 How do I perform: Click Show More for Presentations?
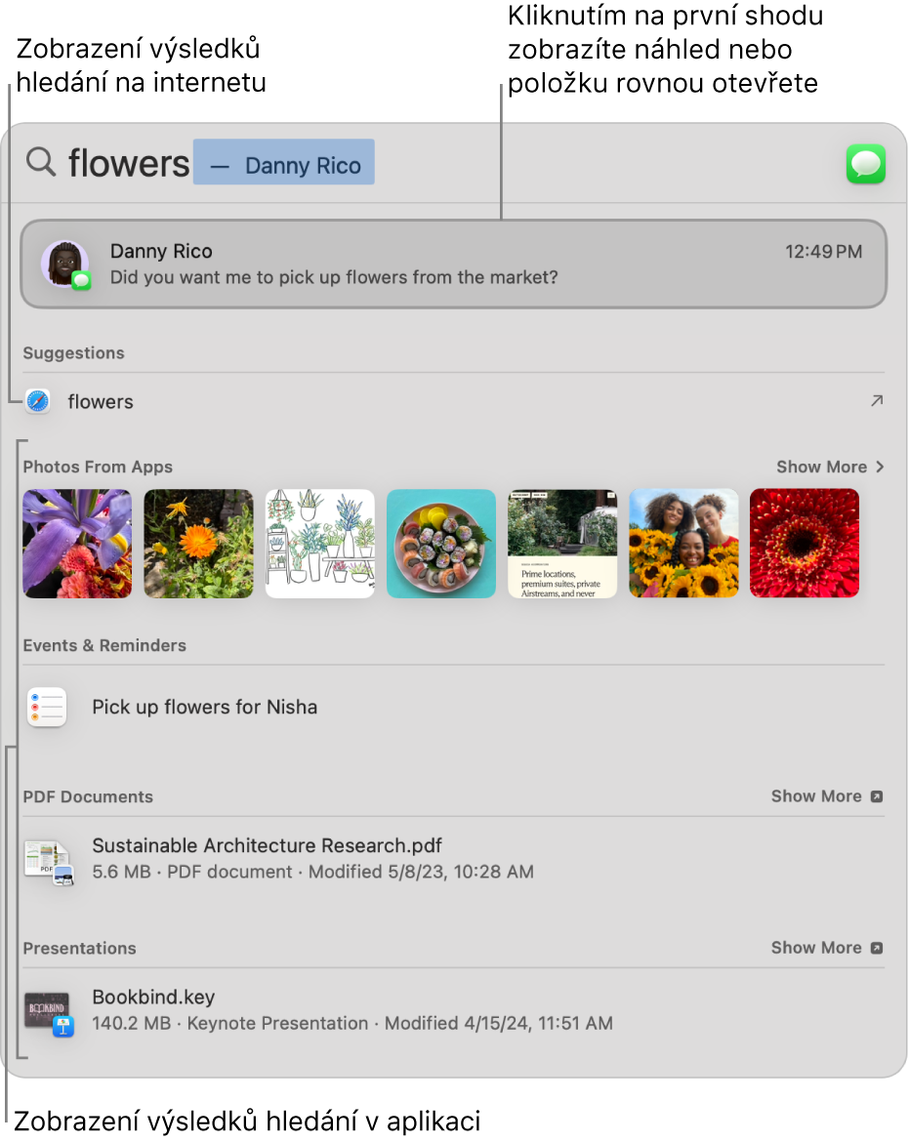816,948
